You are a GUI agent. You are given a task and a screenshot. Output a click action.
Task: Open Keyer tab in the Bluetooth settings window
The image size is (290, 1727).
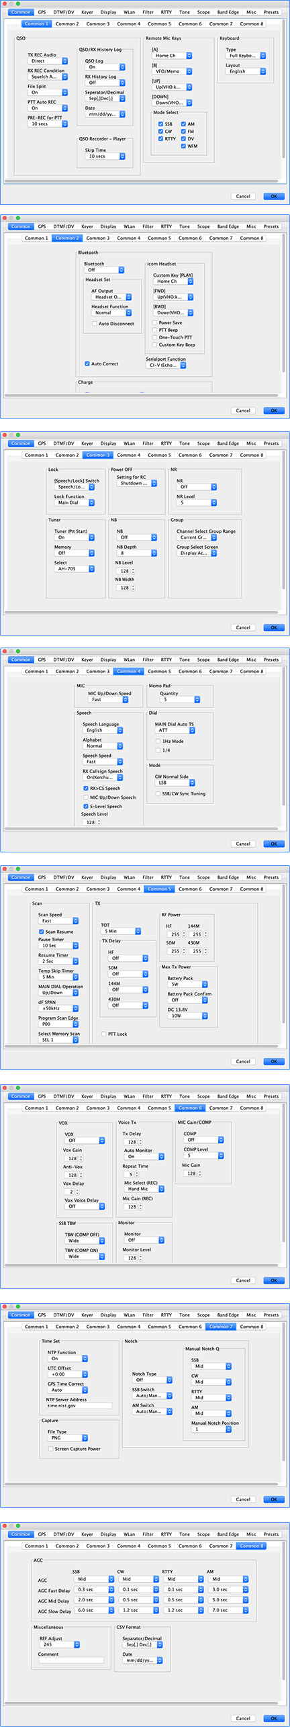point(87,226)
